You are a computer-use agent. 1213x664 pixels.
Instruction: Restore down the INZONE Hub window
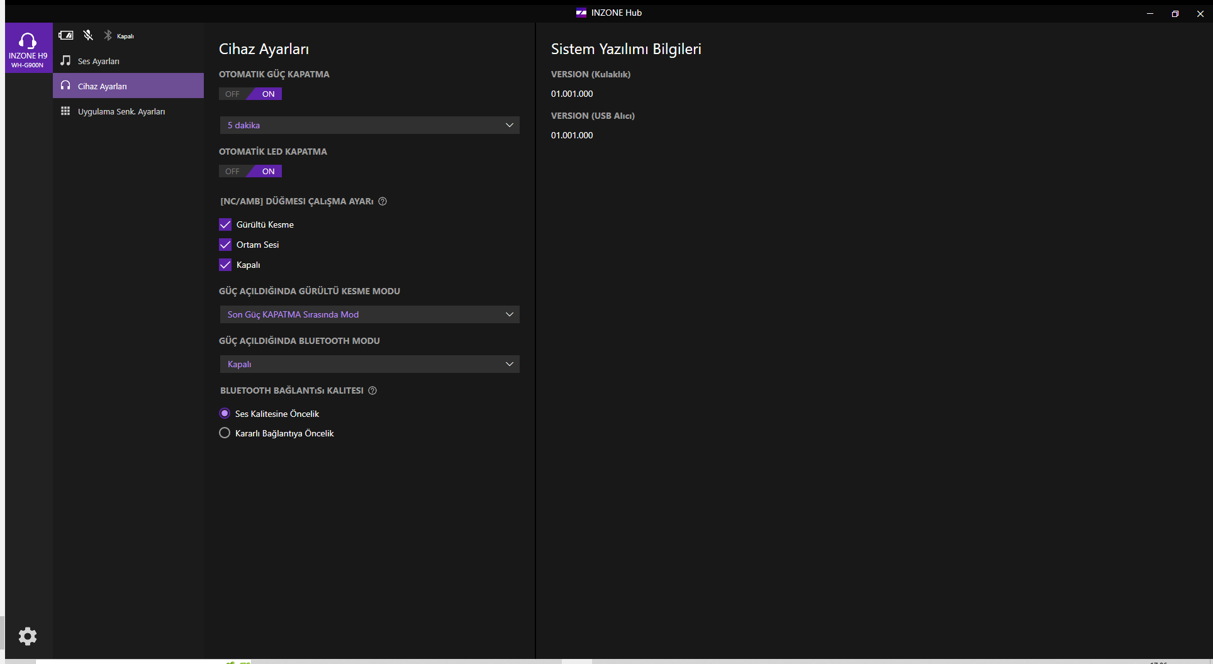coord(1175,13)
